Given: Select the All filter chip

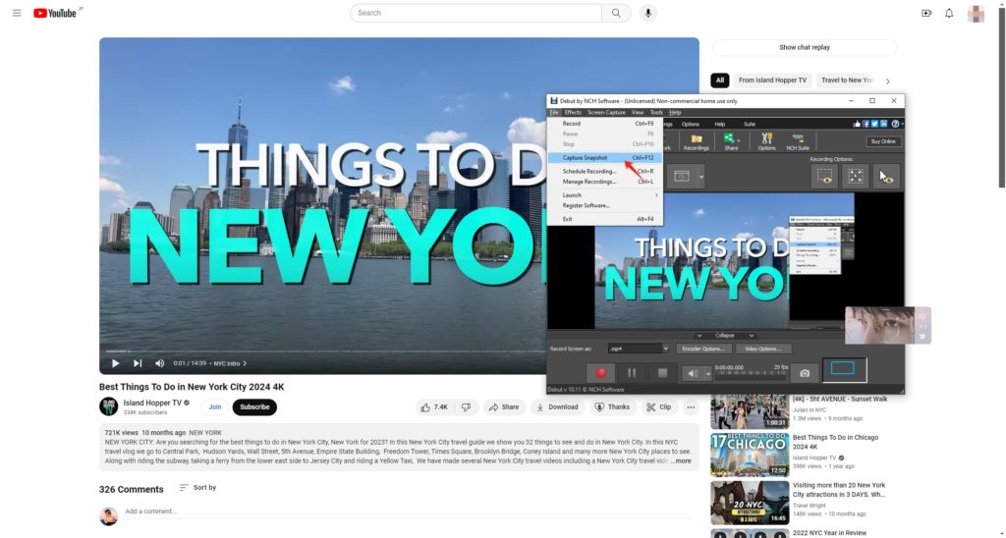Looking at the screenshot, I should point(720,81).
